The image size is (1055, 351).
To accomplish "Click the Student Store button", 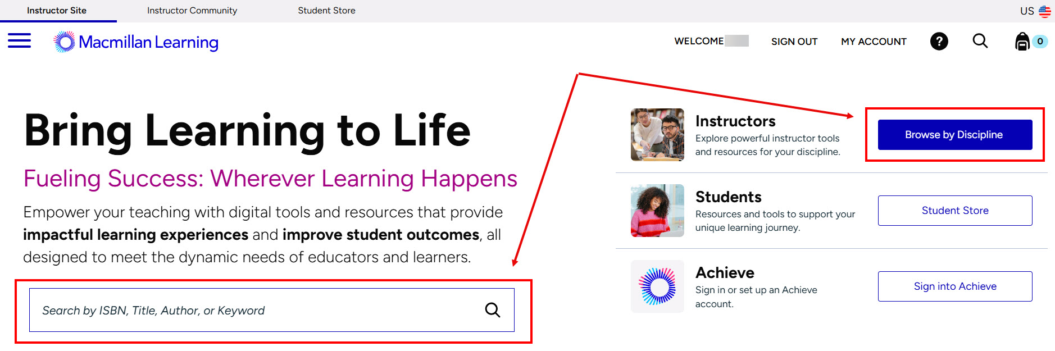I will (x=954, y=211).
